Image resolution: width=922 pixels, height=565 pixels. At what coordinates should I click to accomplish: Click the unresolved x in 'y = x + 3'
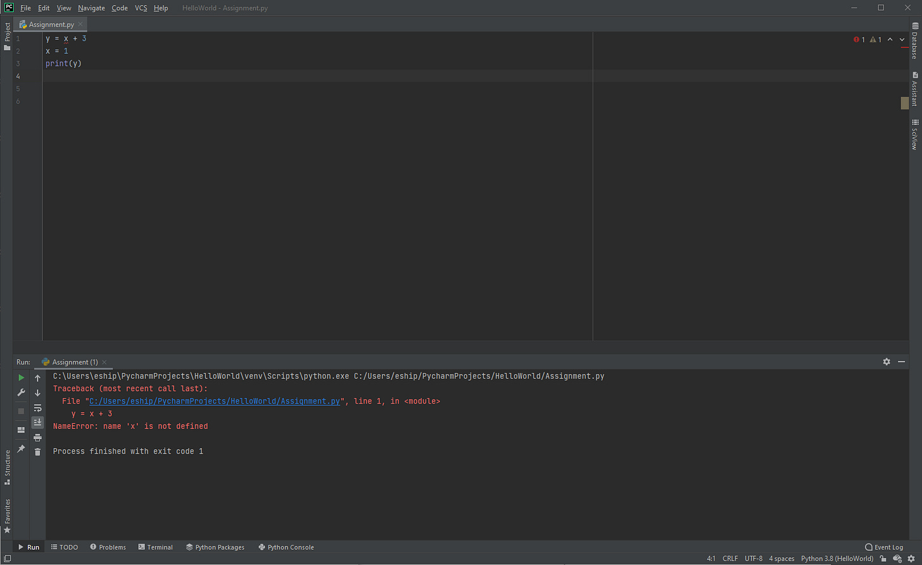[x=66, y=39]
